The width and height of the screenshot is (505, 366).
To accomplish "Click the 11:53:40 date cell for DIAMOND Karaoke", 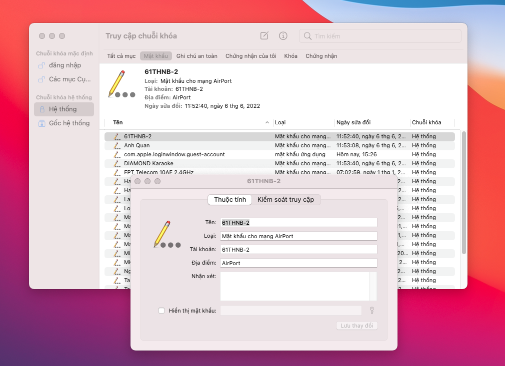I will (x=371, y=164).
